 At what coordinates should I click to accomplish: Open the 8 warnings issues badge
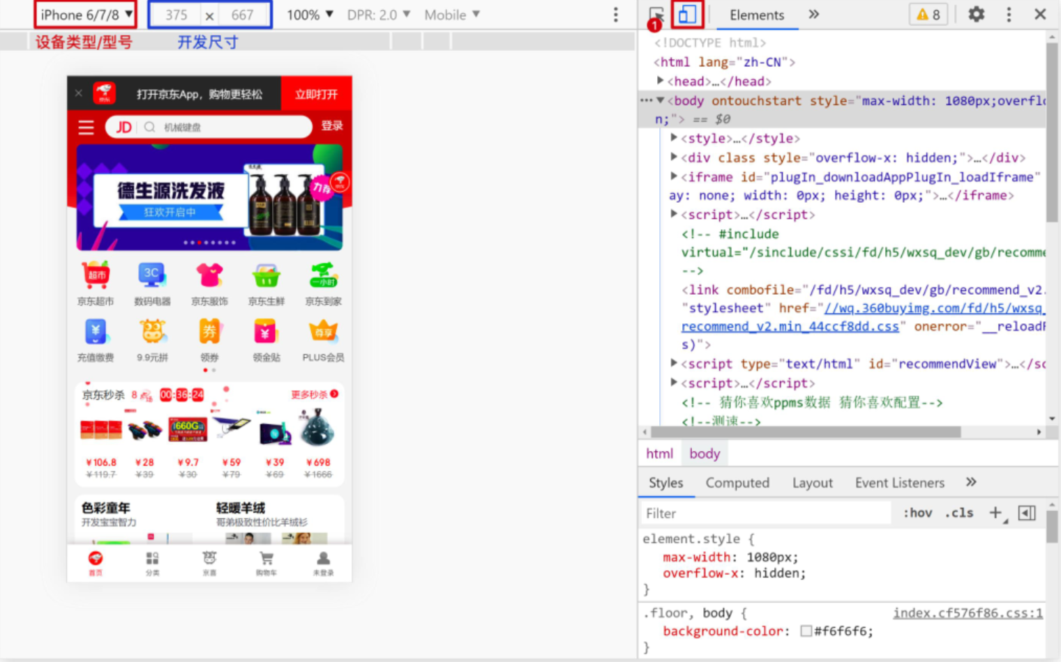click(x=928, y=14)
